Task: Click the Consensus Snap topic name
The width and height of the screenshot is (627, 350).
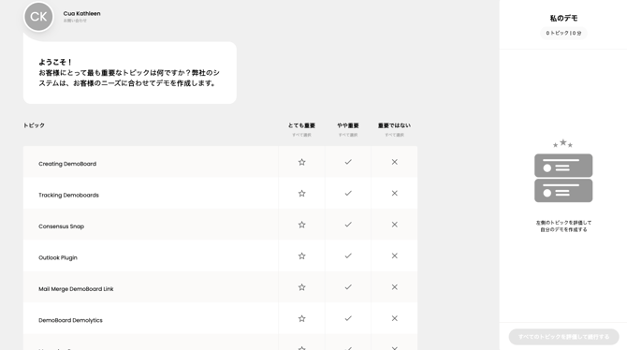Action: 61,226
